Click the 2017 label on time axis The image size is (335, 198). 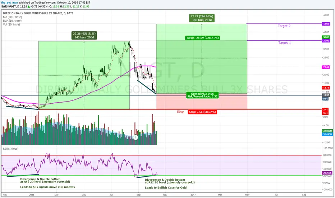coord(193,195)
